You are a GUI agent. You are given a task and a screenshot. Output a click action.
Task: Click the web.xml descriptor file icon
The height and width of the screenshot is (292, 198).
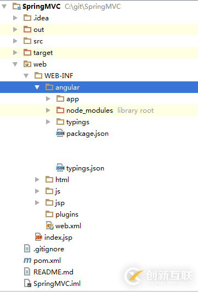[x=49, y=225]
